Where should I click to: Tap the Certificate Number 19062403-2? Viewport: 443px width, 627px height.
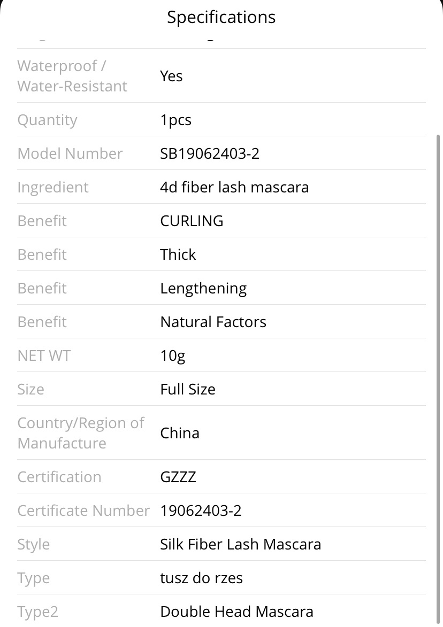pyautogui.click(x=201, y=510)
